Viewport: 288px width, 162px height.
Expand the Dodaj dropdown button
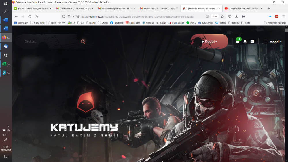pos(209,41)
